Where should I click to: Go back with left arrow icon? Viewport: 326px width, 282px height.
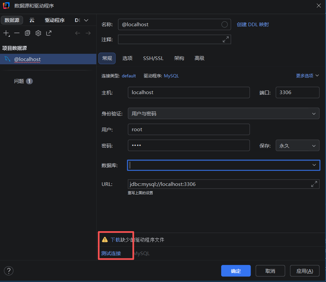pos(78,33)
